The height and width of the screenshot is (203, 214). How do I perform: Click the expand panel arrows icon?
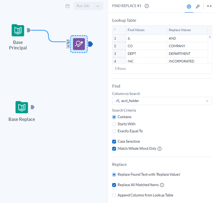tap(209, 6)
